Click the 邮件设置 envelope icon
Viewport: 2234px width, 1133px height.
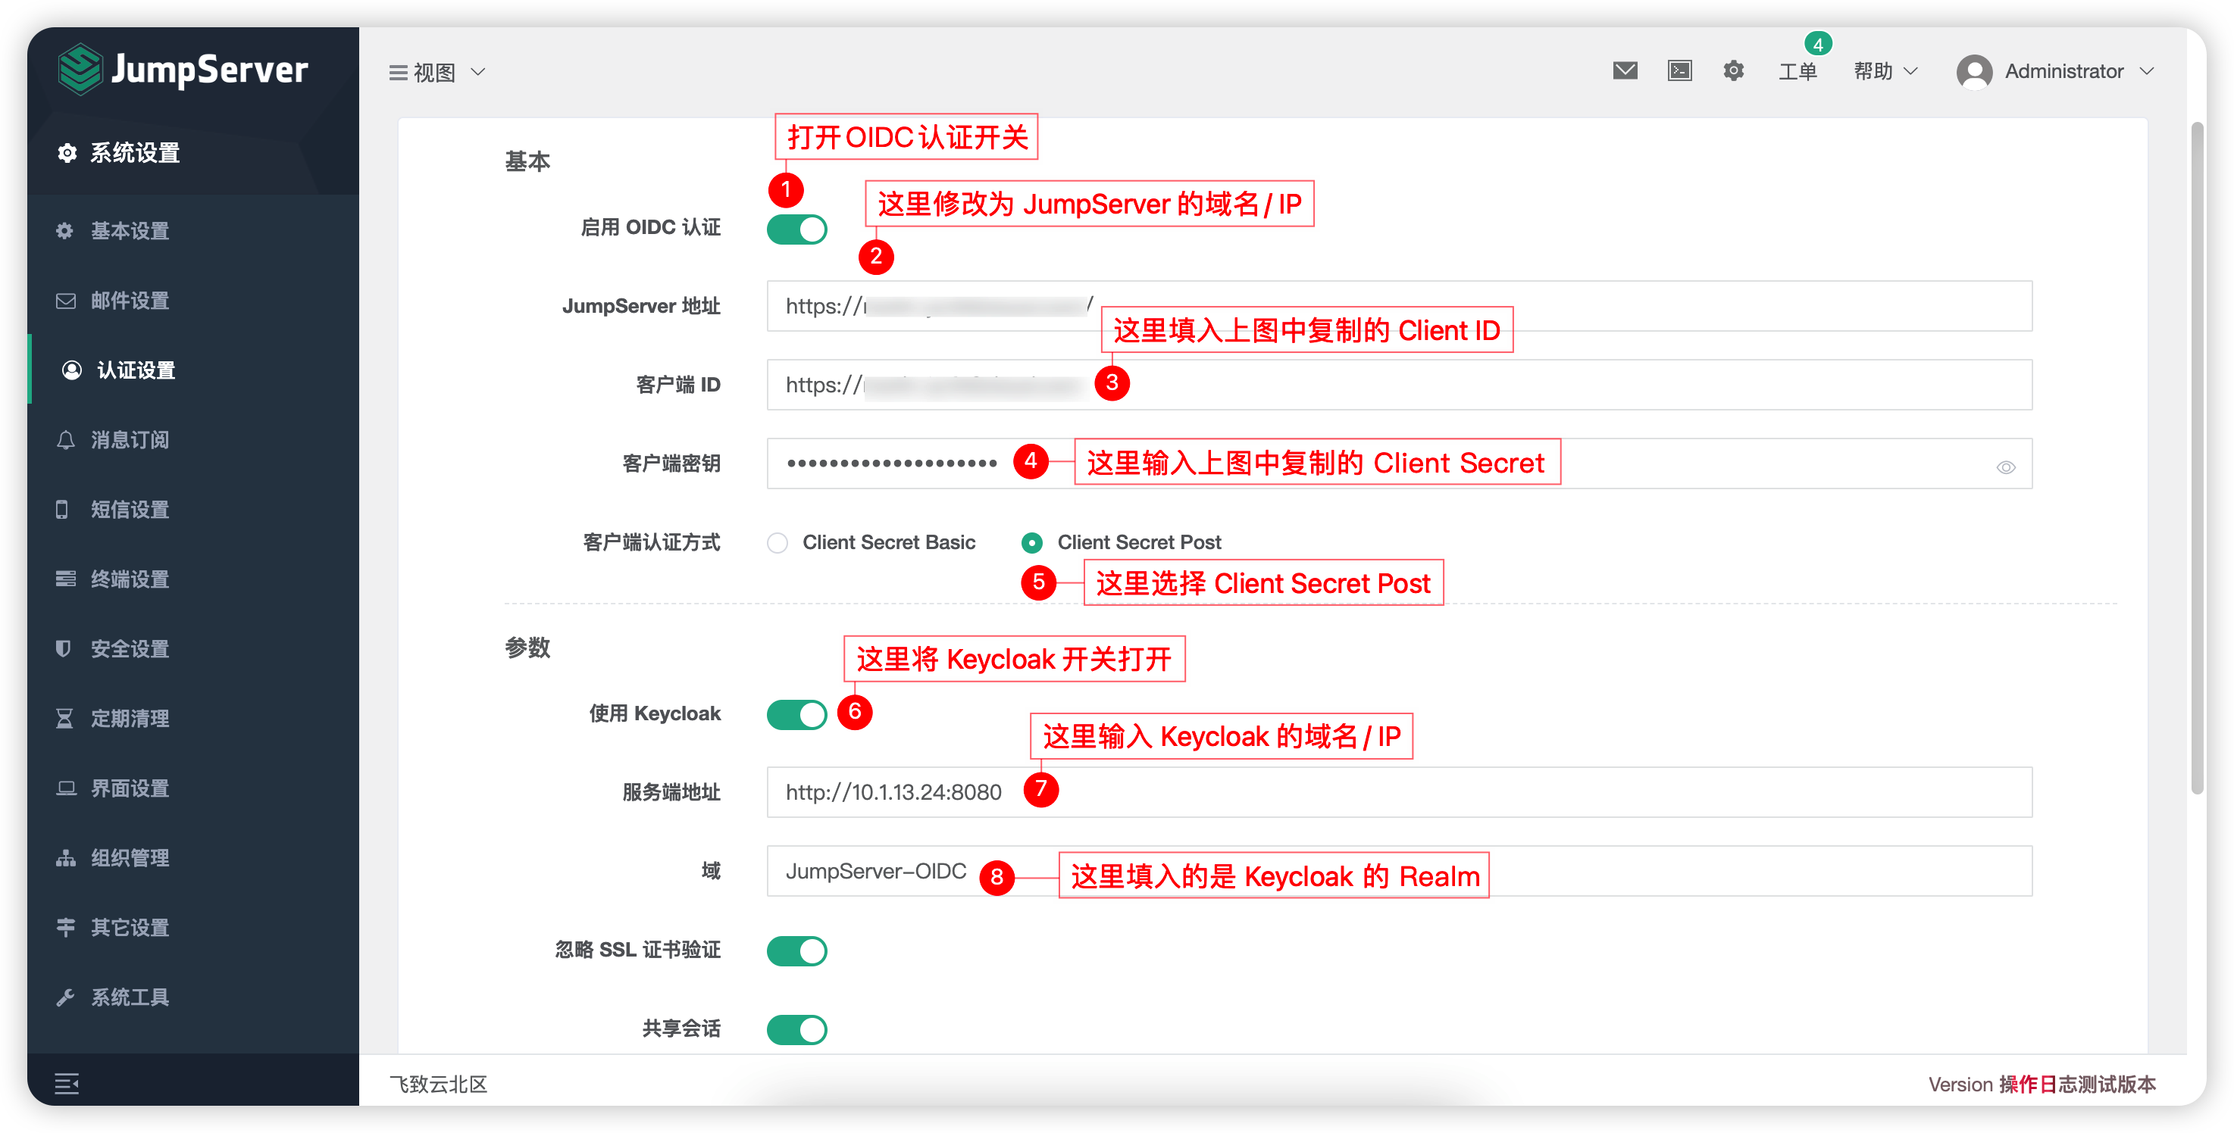pyautogui.click(x=66, y=301)
